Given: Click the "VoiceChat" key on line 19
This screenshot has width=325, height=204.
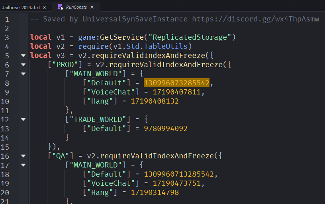Looking at the screenshot, I should click(x=111, y=183).
